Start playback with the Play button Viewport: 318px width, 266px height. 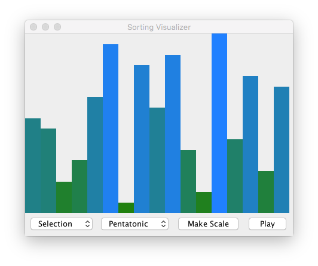(x=267, y=224)
